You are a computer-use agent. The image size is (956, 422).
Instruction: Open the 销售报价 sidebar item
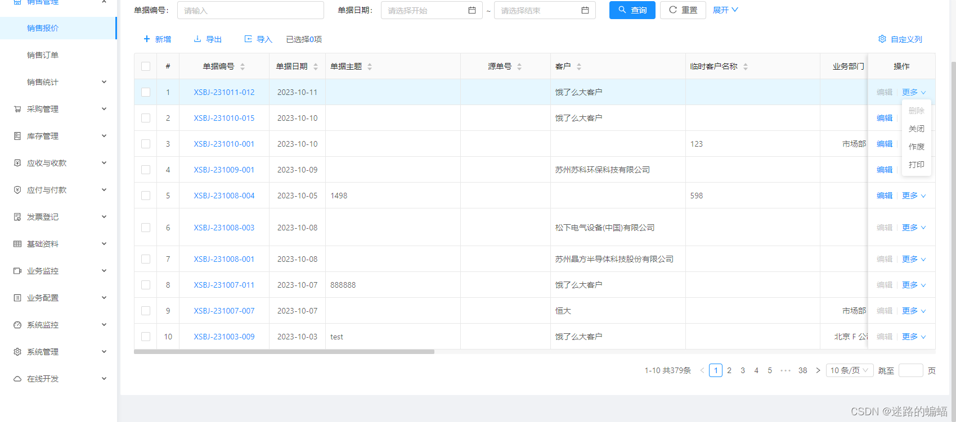(x=58, y=28)
